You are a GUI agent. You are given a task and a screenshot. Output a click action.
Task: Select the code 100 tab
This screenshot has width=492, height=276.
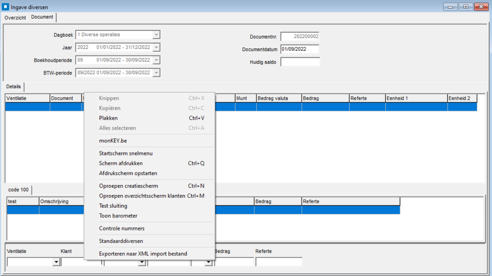click(x=18, y=190)
